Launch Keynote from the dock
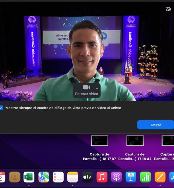174x188 pixels. pyautogui.click(x=131, y=177)
